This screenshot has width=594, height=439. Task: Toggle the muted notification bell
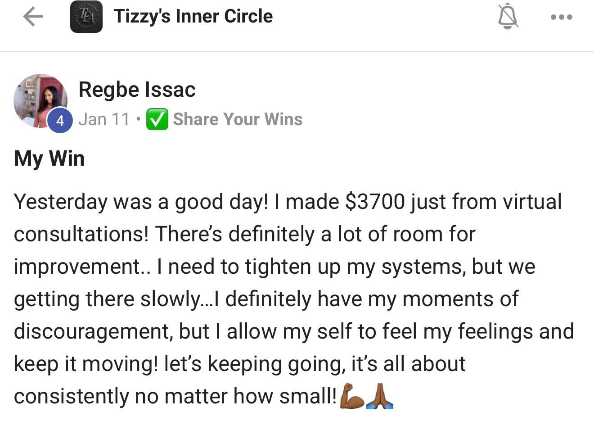[x=508, y=18]
